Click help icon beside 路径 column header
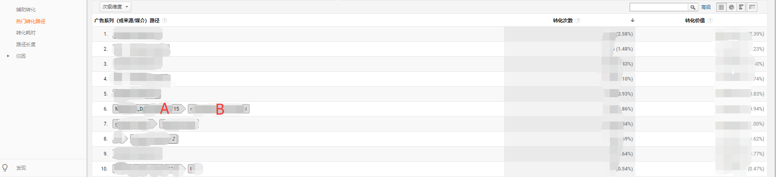This screenshot has height=177, width=776. (x=165, y=21)
